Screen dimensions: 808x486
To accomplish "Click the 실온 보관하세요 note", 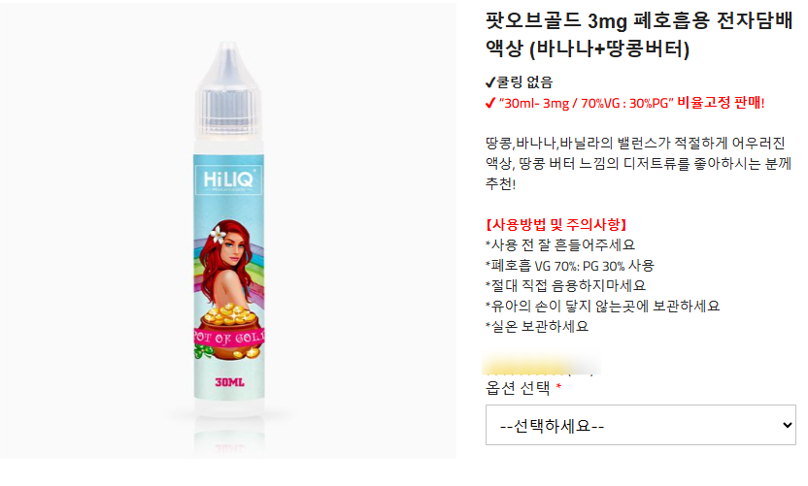I will point(537,326).
